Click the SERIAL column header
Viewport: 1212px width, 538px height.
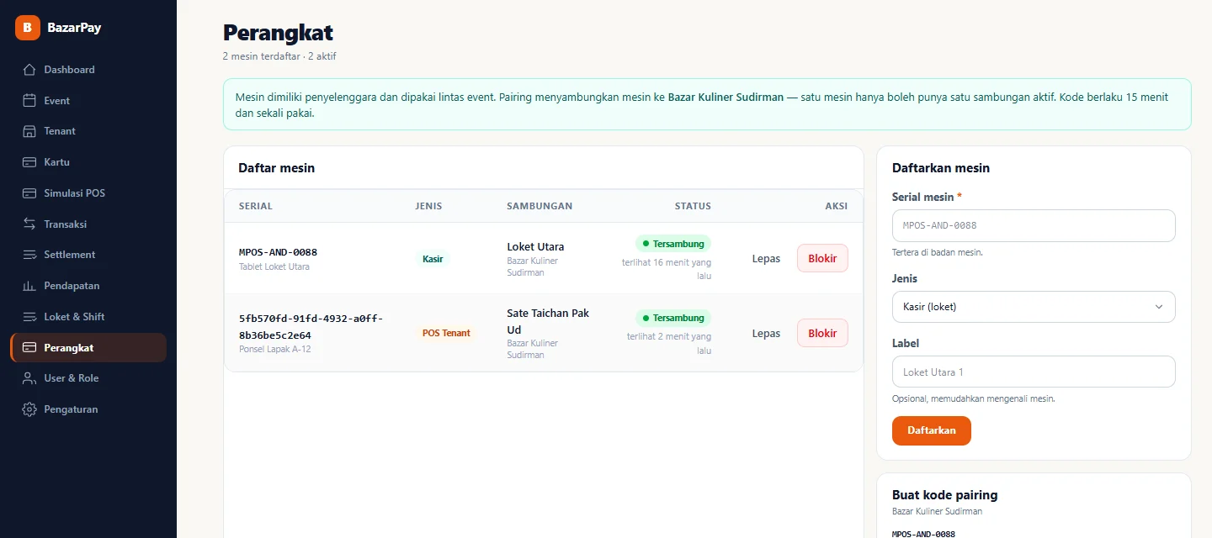[x=256, y=206]
